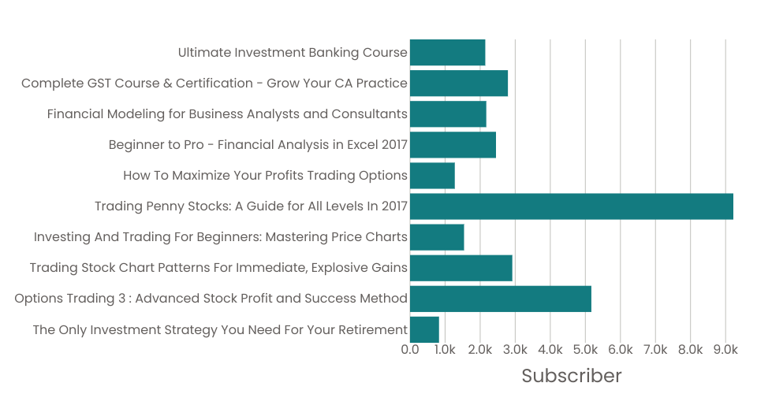Select the Trading Penny Stocks label text

click(x=251, y=206)
